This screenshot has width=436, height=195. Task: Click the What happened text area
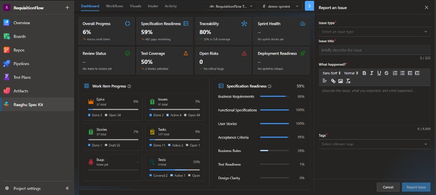click(x=374, y=106)
